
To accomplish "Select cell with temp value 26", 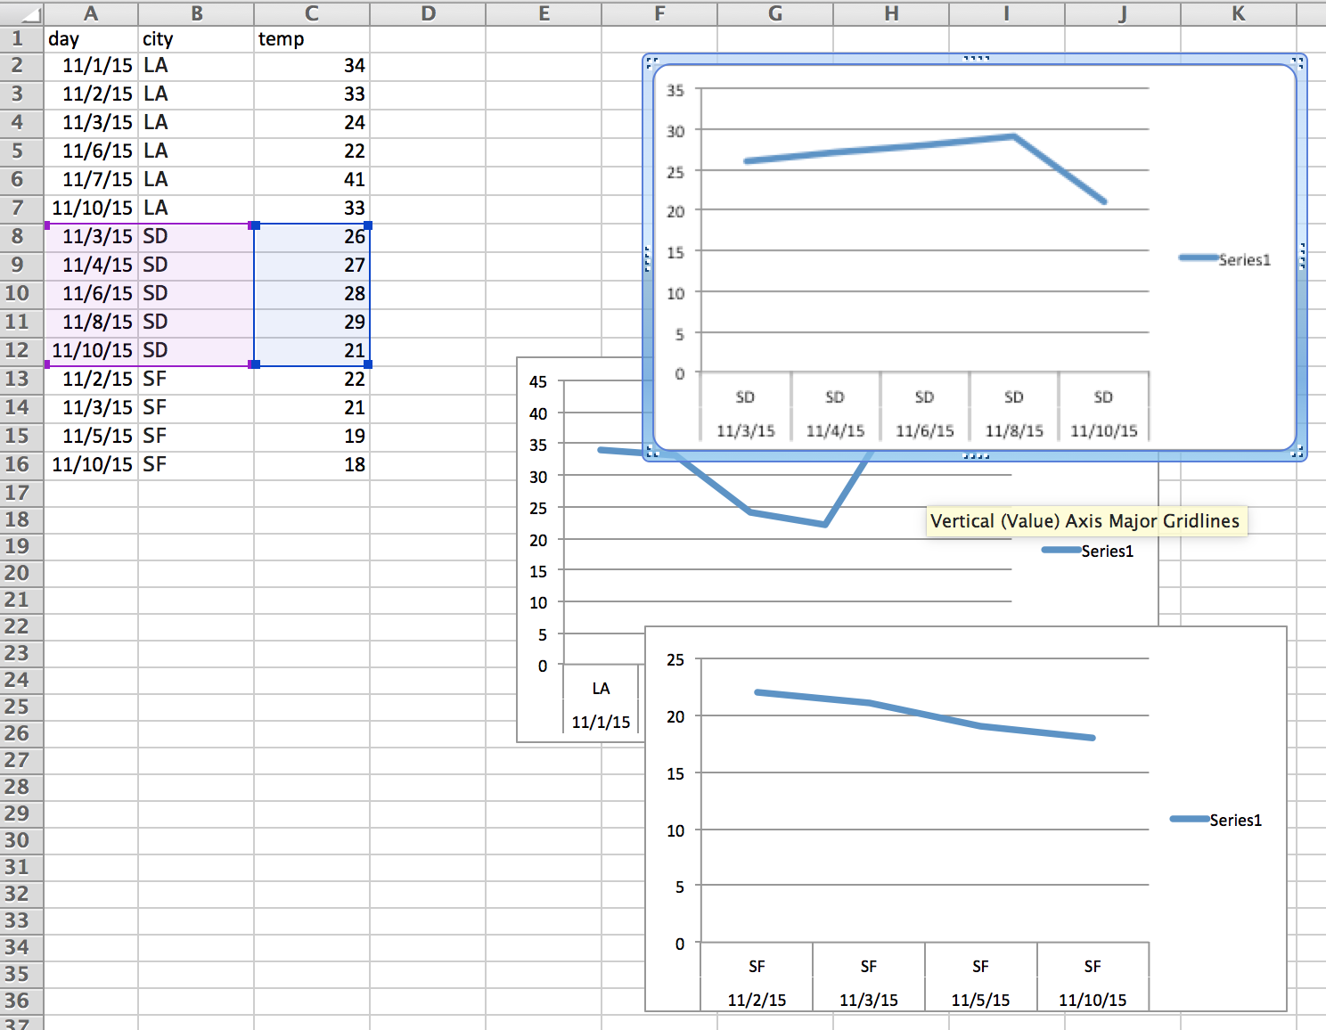I will 312,237.
